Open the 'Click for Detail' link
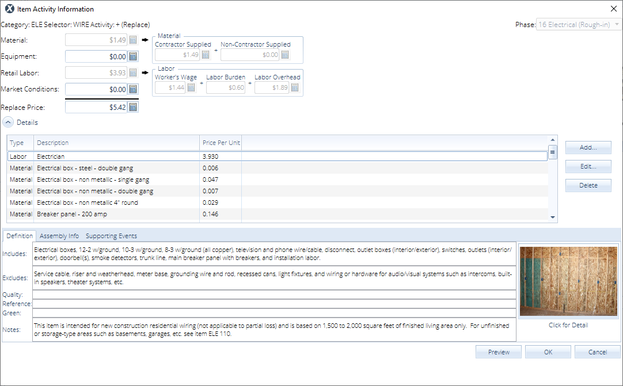 click(568, 325)
